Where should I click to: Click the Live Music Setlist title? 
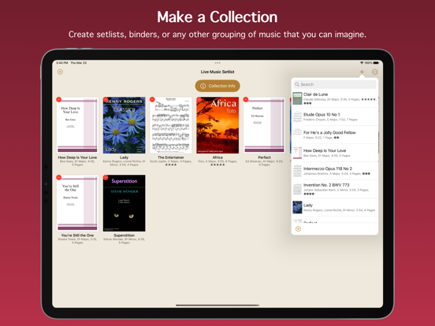[x=217, y=72]
